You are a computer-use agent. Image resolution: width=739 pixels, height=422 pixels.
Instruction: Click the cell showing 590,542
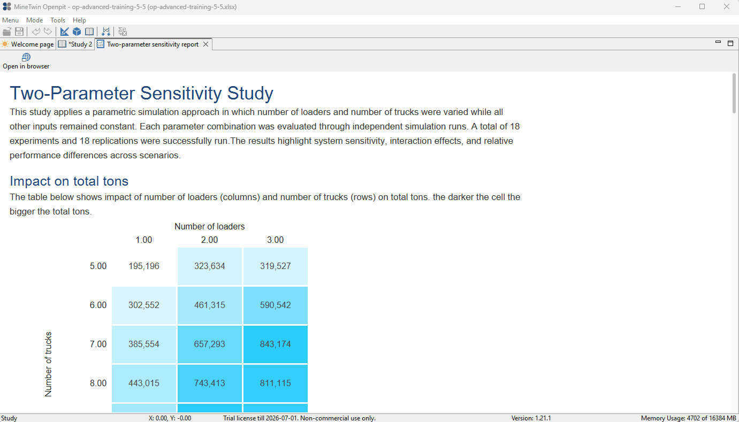[276, 305]
